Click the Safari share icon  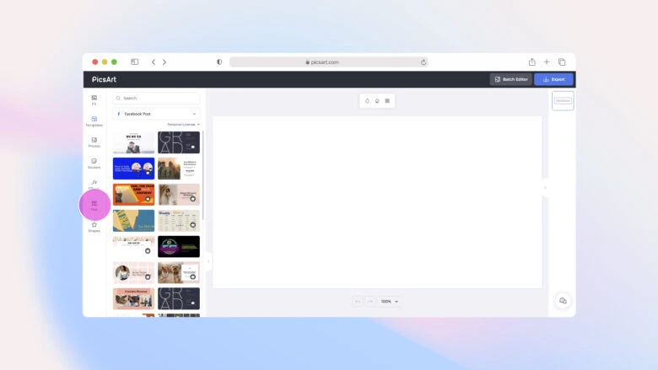532,62
